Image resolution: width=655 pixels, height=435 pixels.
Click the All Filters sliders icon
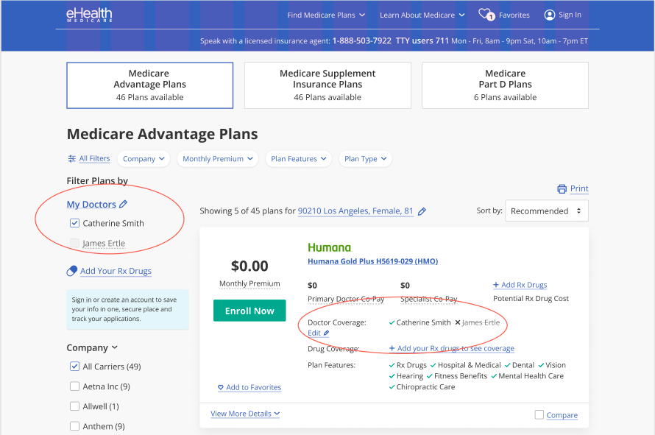tap(72, 159)
